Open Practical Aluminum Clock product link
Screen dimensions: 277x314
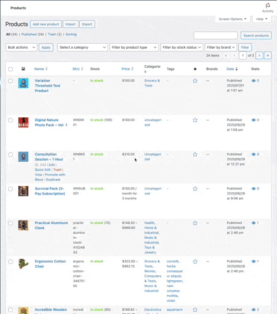pyautogui.click(x=52, y=225)
